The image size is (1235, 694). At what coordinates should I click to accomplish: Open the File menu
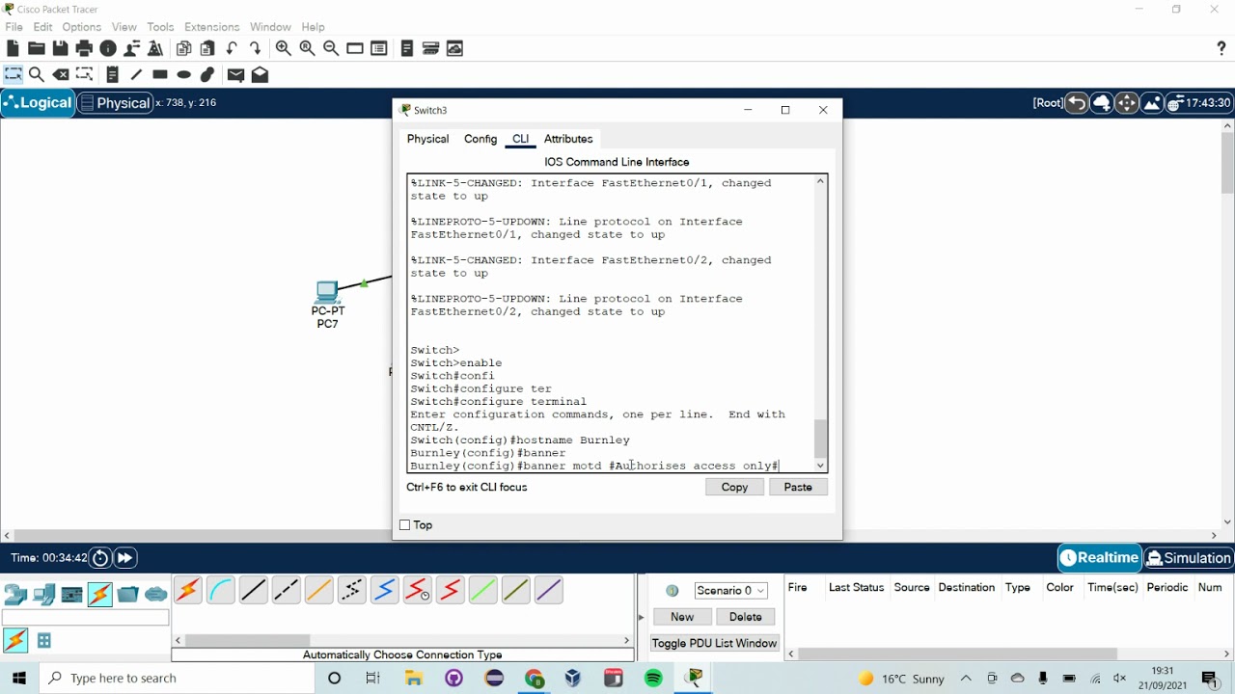click(x=14, y=27)
